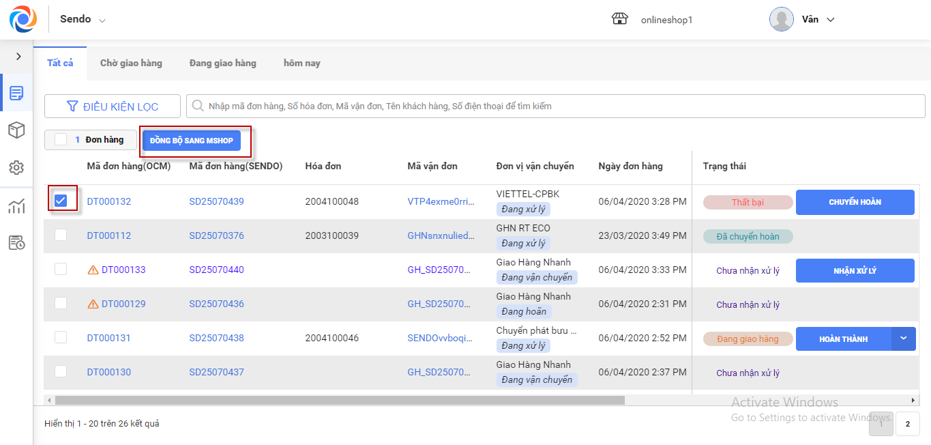The image size is (931, 445).
Task: Click the order history clock sidebar icon
Action: pos(16,242)
